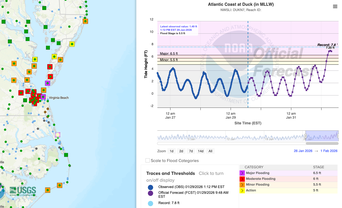Toggle the Official Forecast trace display

click(151, 193)
